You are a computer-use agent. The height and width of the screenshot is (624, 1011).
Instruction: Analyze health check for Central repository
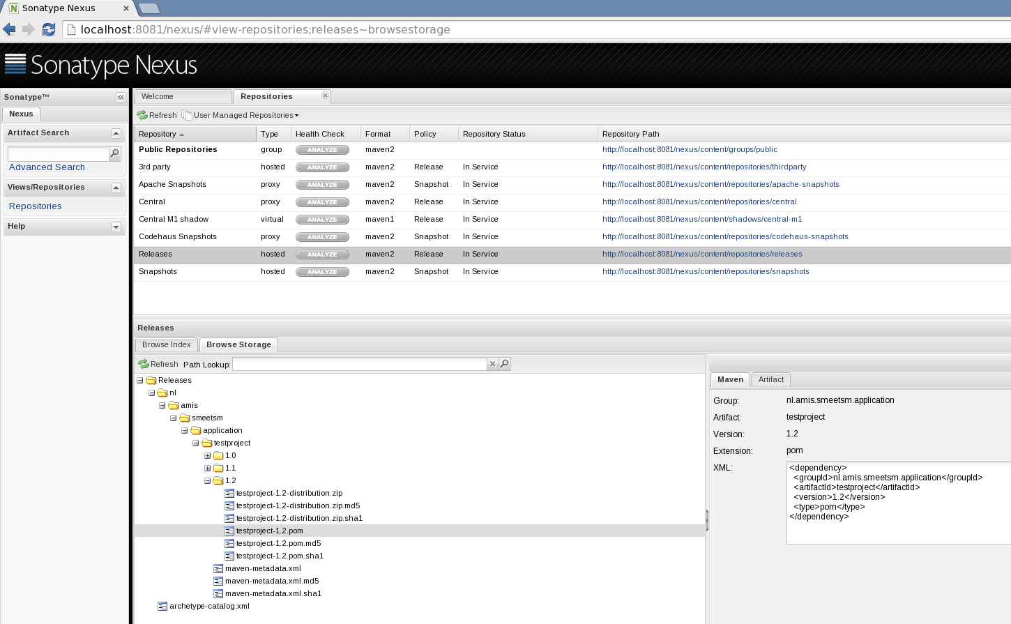click(322, 201)
